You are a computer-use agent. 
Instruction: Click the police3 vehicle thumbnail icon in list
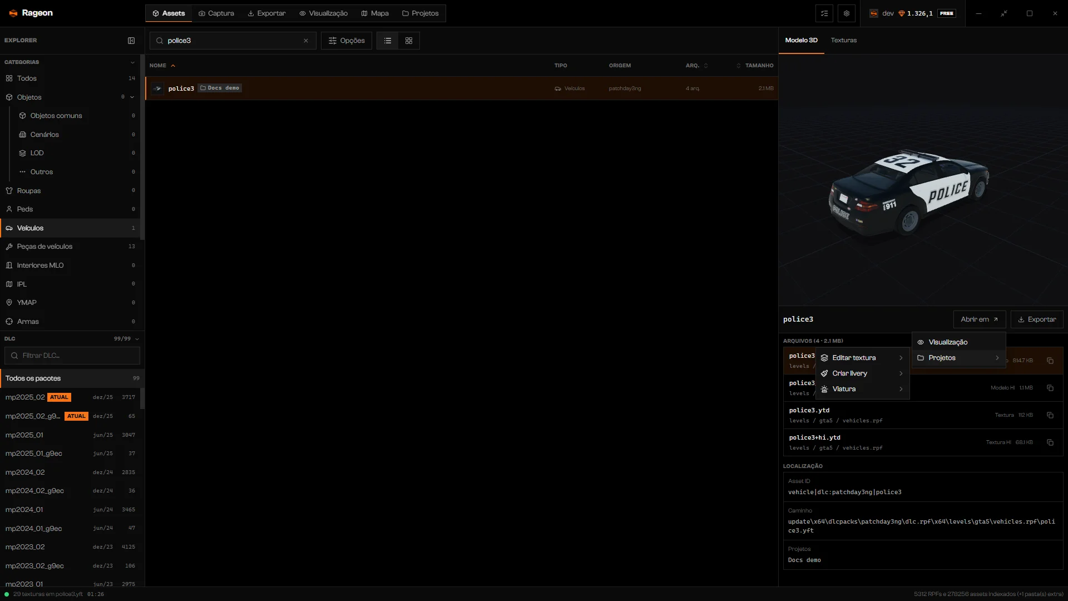(158, 88)
